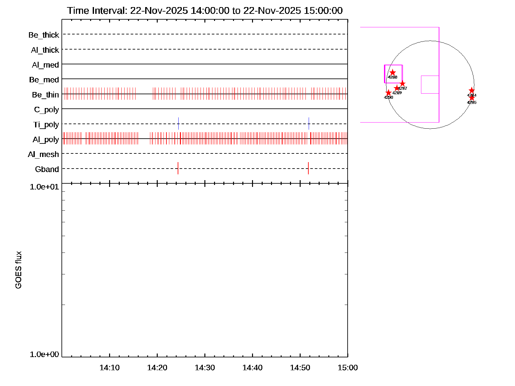Viewport: 515px width, 386px height.
Task: Click the red star above label 4287
Action: click(402, 84)
